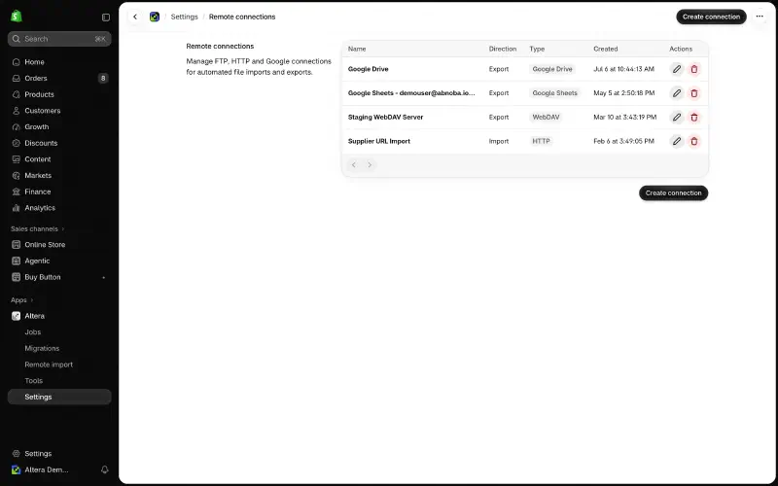Click the Markets globe icon
Viewport: 778px width, 486px height.
point(17,176)
